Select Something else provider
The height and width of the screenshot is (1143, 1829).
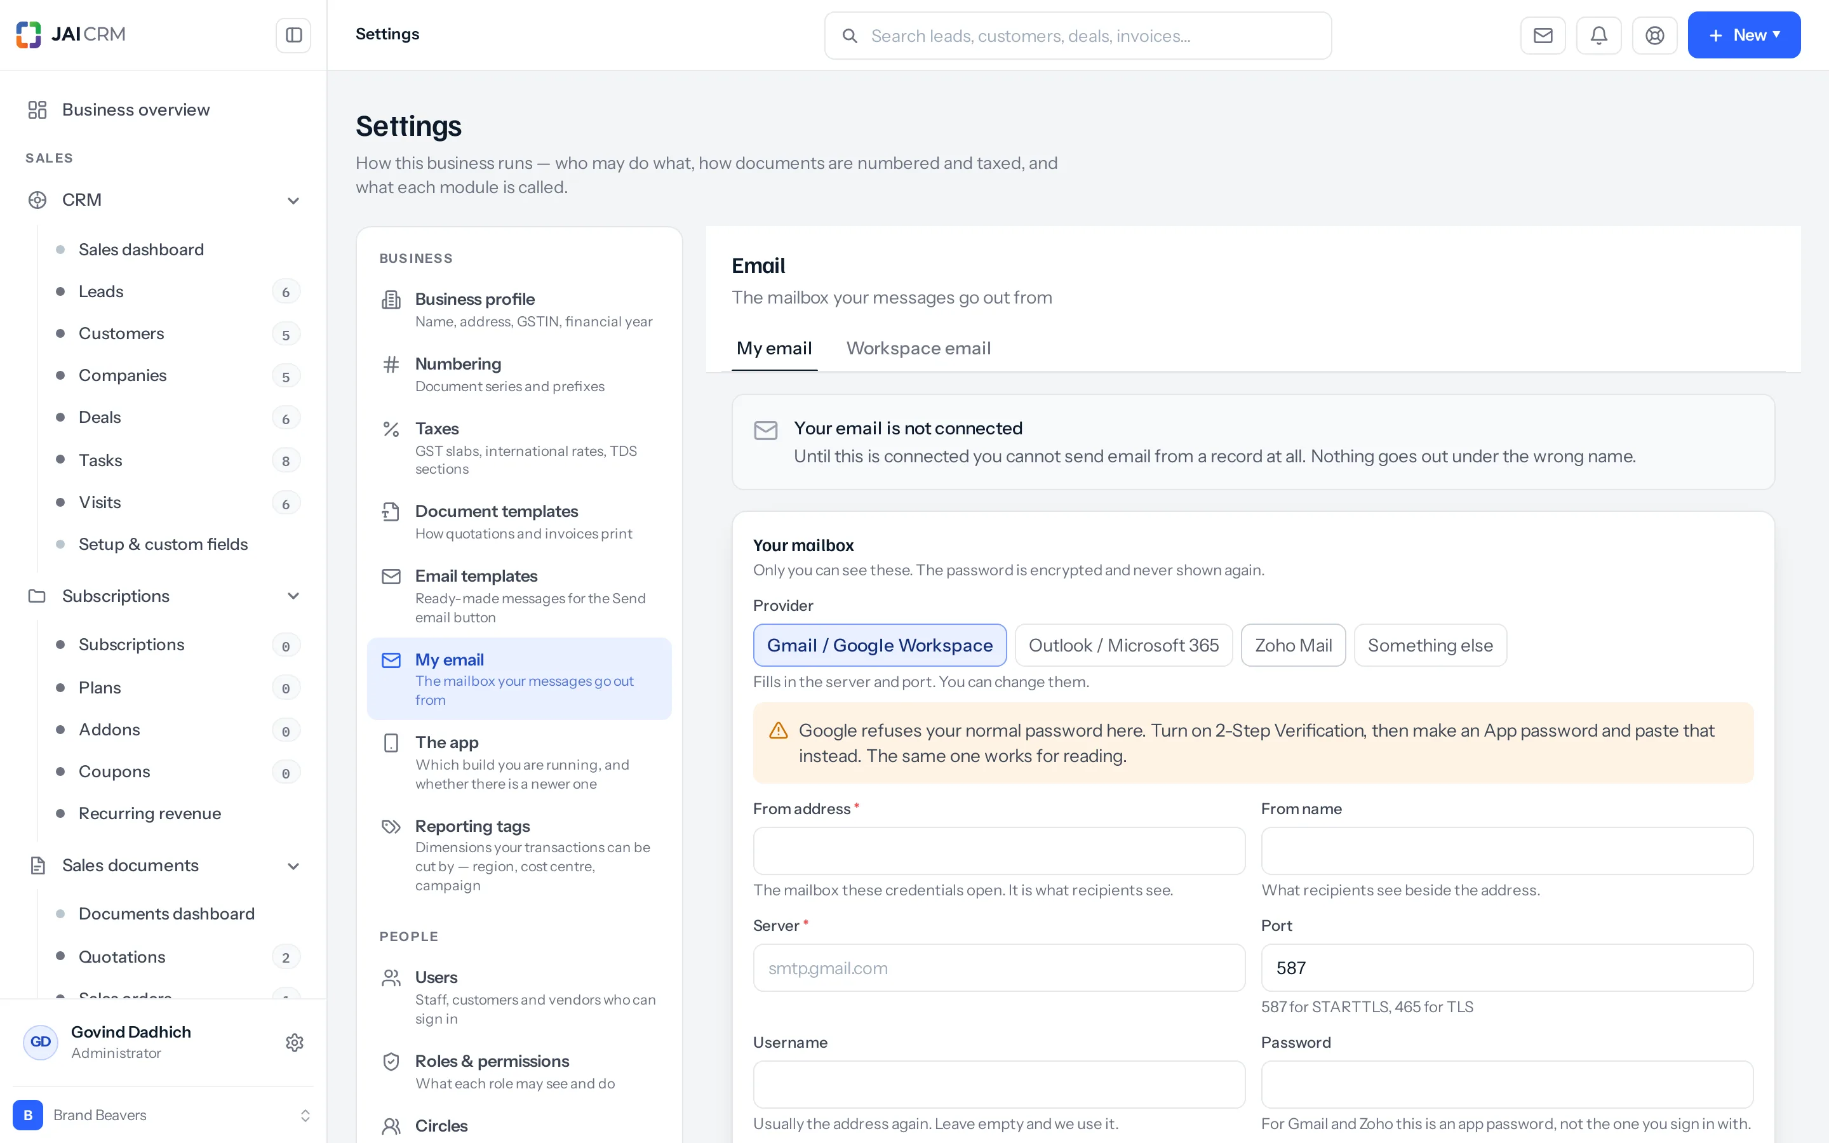[x=1430, y=645]
